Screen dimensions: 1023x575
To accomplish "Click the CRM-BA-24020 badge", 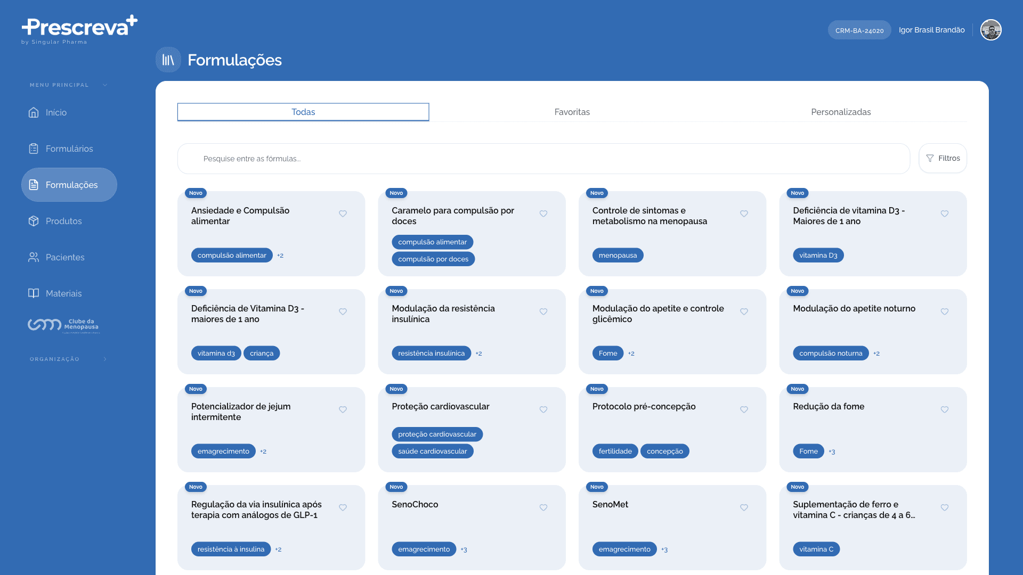I will [859, 30].
